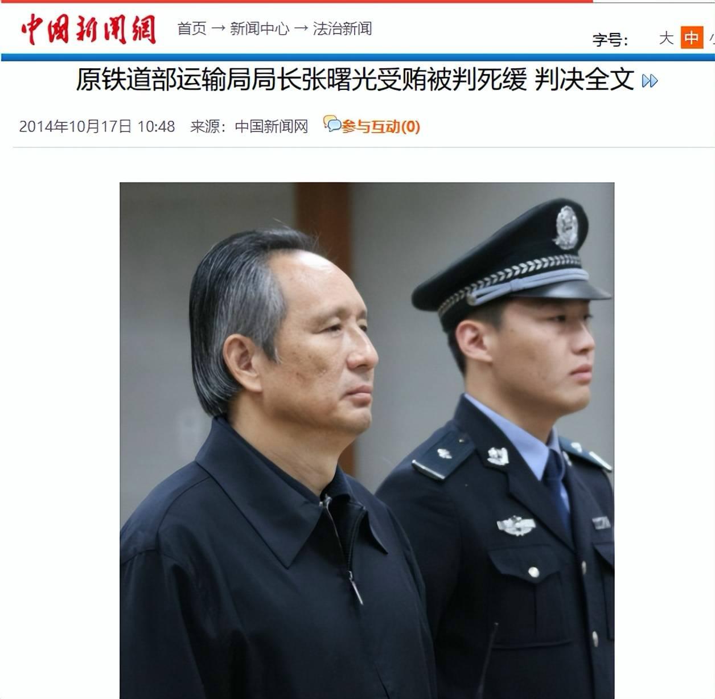Click the arrow before 法治新闻

pyautogui.click(x=301, y=28)
